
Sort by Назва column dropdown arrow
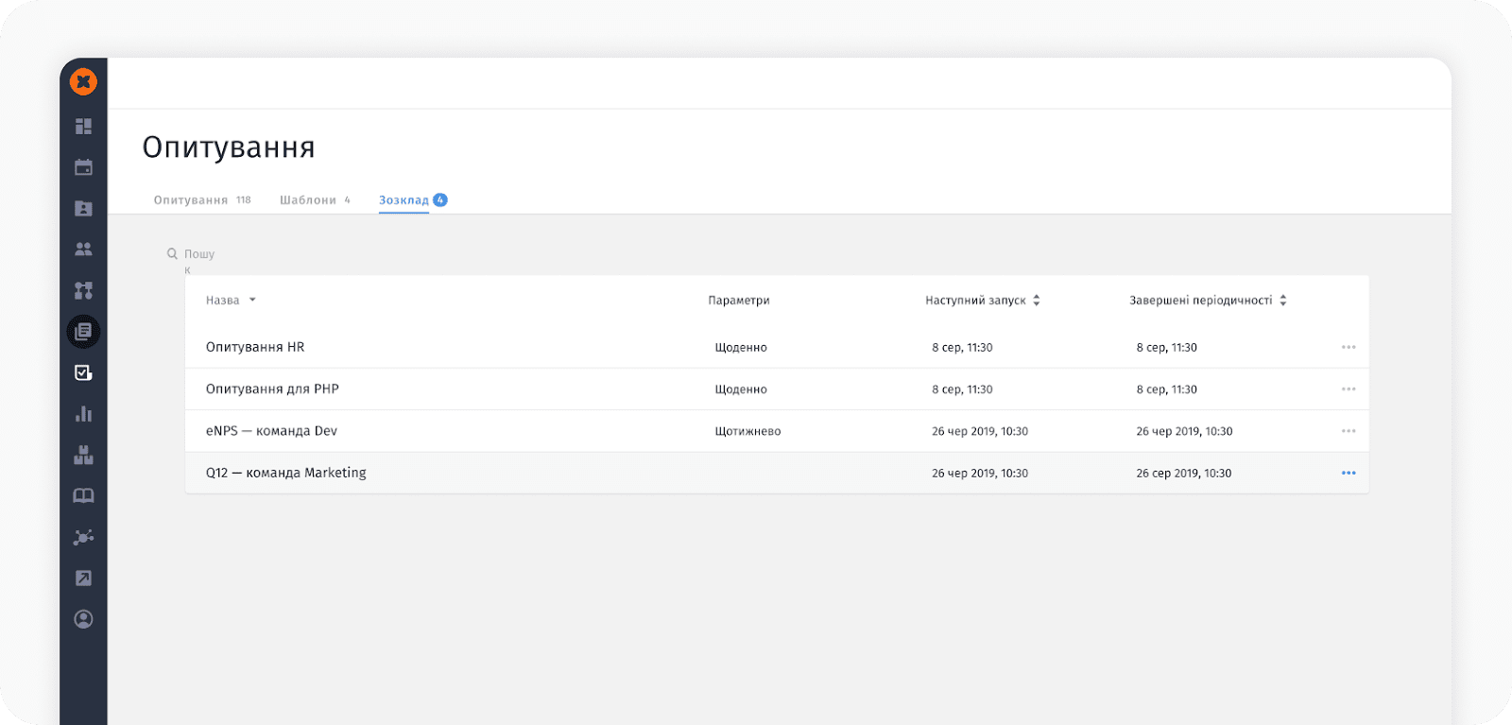(x=252, y=301)
